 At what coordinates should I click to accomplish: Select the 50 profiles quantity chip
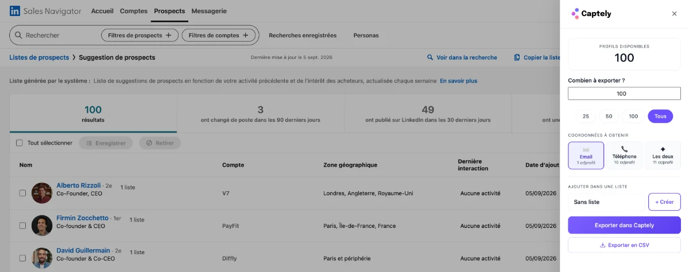609,116
